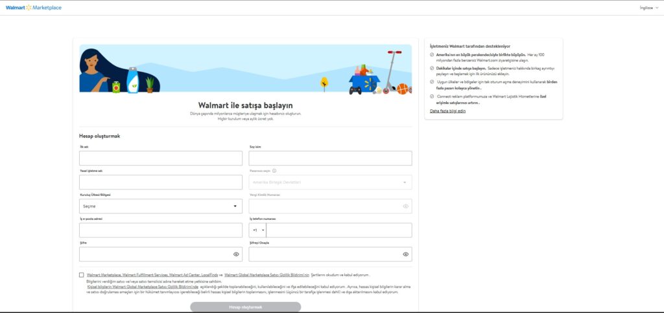664x313 pixels.
Task: Click check icon beside Dakikalar içinde satışa başlayın
Action: (x=431, y=68)
